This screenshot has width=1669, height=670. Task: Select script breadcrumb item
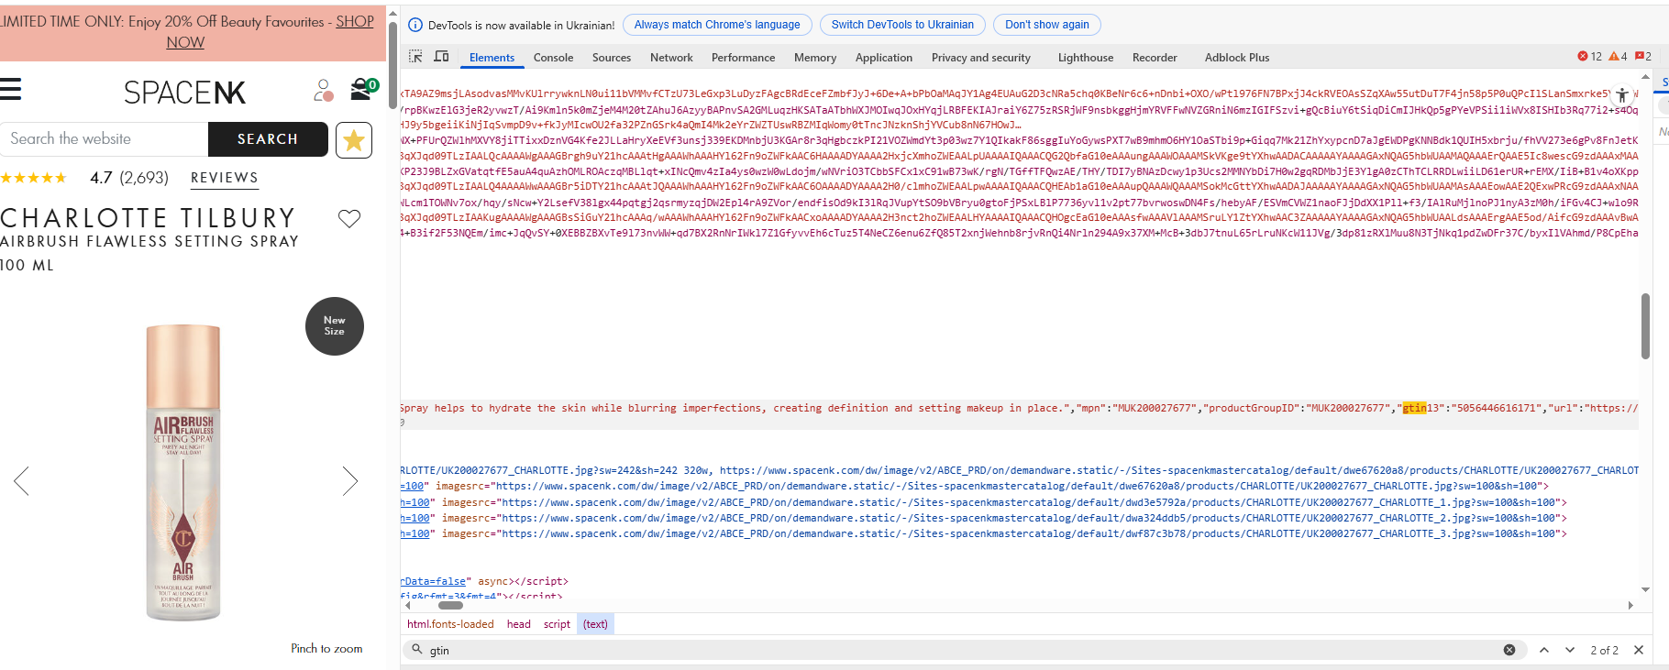pos(557,624)
